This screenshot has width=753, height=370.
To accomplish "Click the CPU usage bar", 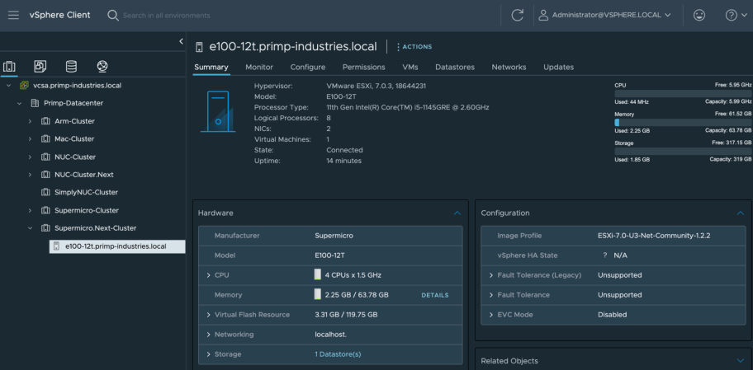I will [683, 93].
